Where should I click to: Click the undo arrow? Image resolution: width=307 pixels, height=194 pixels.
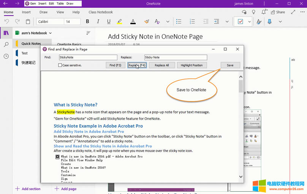pos(7,22)
